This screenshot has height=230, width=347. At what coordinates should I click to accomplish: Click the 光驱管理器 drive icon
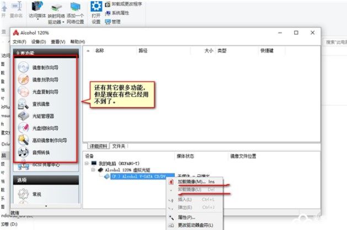click(23, 116)
